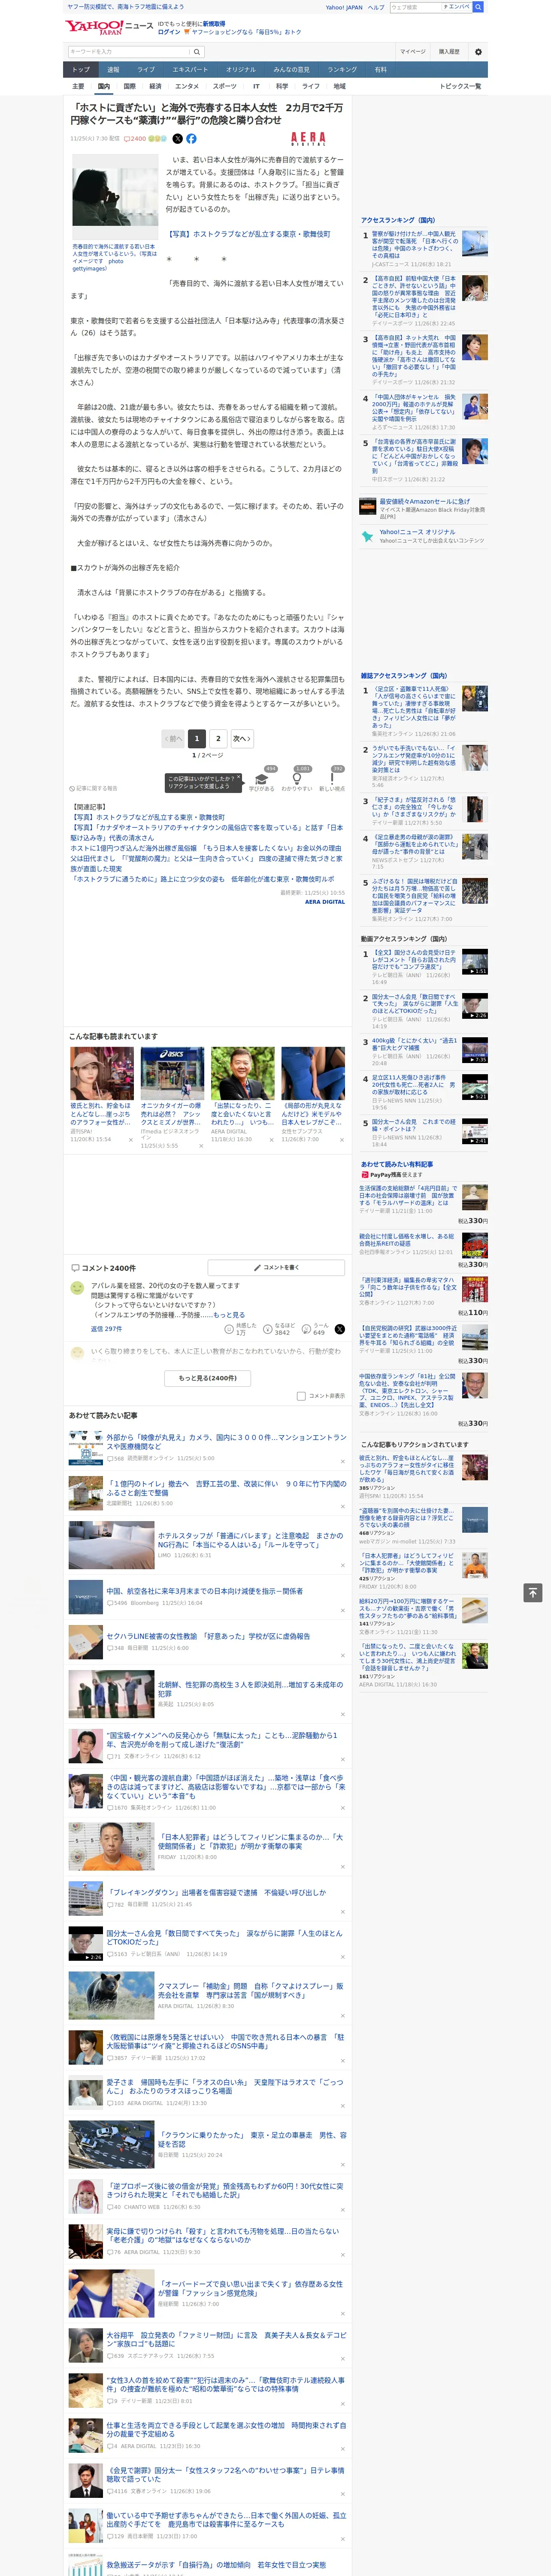Focus the キーワードを入力 search field
Viewport: 551px width, 2576px height.
(129, 51)
